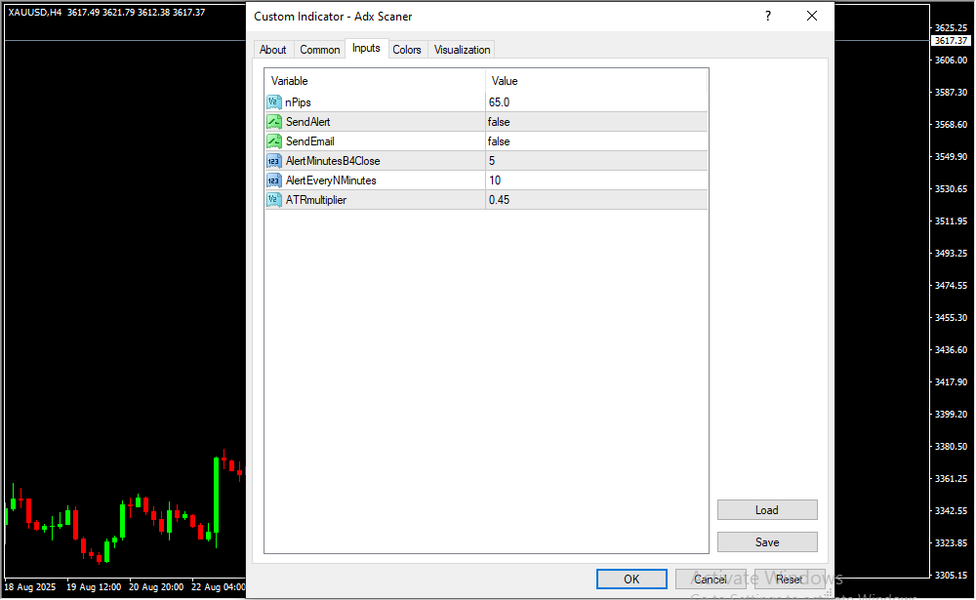Open the Visualization tab
The width and height of the screenshot is (976, 600).
coord(463,50)
